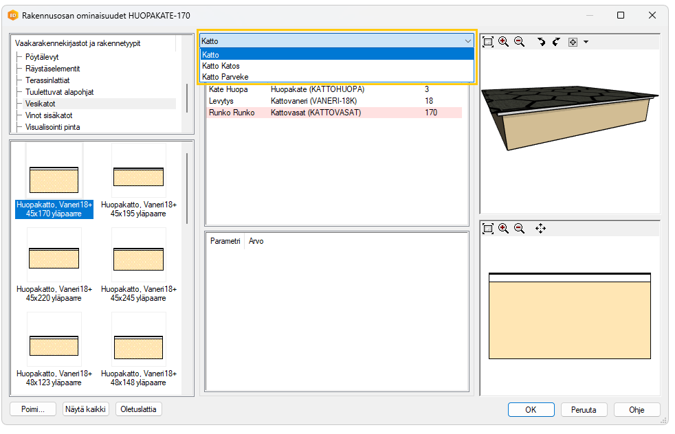The image size is (675, 434).
Task: Click the 3D roof model preview
Action: pos(570,118)
